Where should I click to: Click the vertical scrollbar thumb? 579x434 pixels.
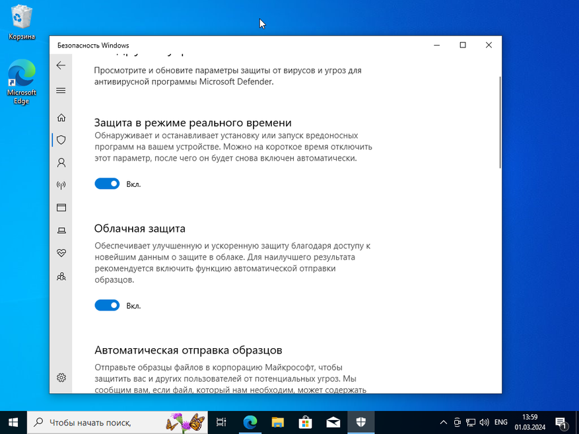500,122
